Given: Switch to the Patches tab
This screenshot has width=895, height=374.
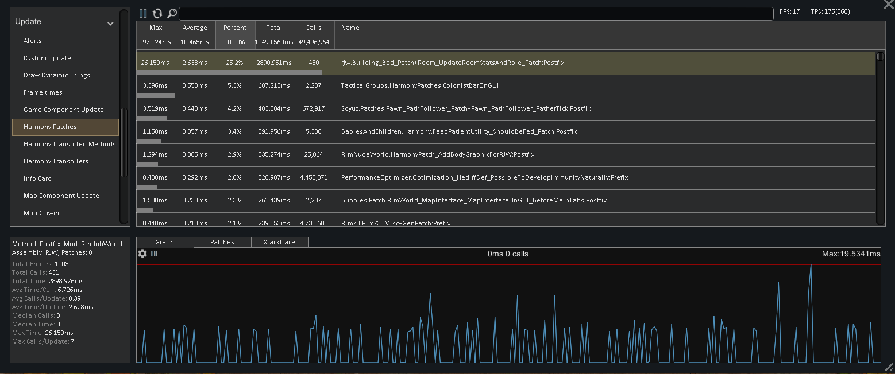Looking at the screenshot, I should click(x=222, y=242).
